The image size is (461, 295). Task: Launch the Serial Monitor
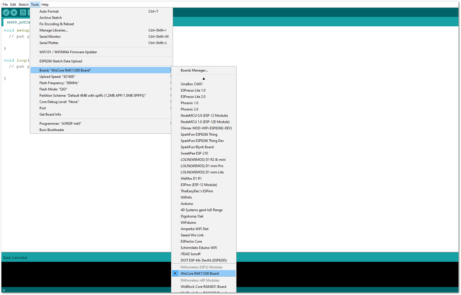coord(101,37)
